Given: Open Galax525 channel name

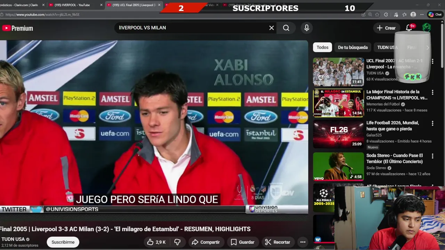Looking at the screenshot, I should click(x=374, y=135).
